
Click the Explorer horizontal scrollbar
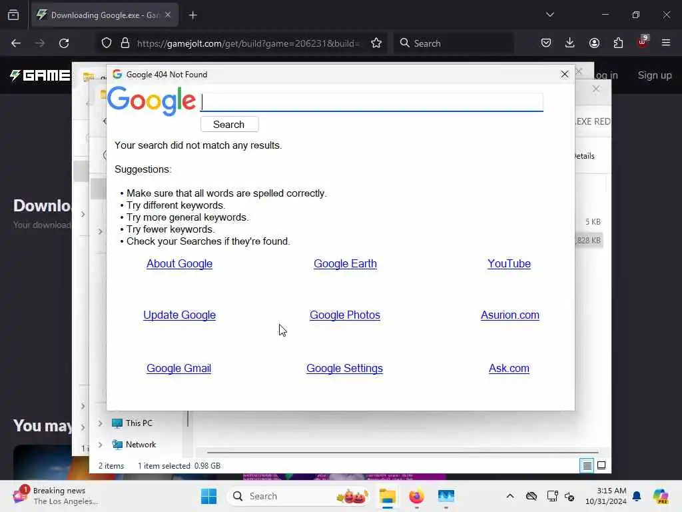point(402,453)
